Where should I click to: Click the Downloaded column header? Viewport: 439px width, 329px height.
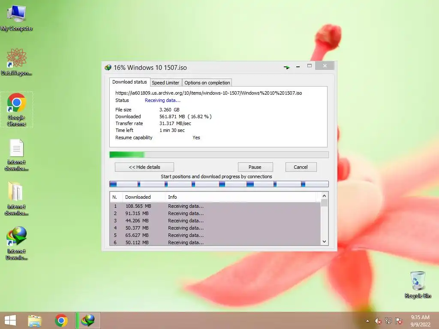[144, 197]
